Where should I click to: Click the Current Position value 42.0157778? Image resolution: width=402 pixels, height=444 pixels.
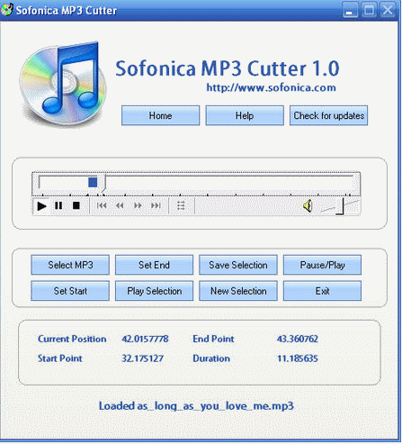[x=145, y=339]
